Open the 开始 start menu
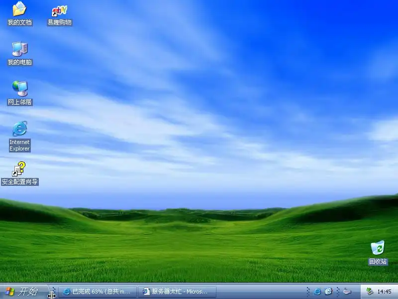The image size is (398, 299). (x=24, y=292)
